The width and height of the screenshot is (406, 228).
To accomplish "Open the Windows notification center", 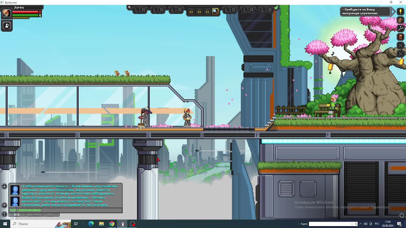I will click(399, 224).
